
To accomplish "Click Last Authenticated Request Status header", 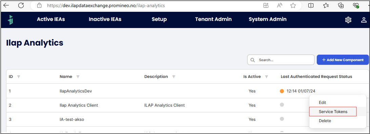I will 316,77.
